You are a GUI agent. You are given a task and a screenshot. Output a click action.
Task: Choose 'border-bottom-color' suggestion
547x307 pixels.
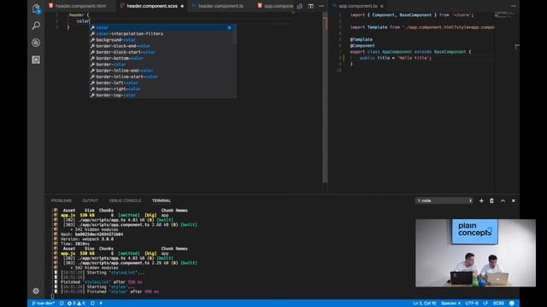pyautogui.click(x=162, y=58)
